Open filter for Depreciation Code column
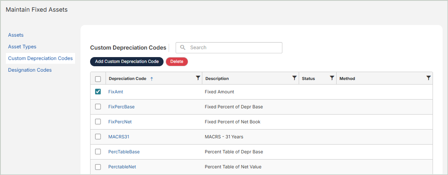 click(198, 78)
